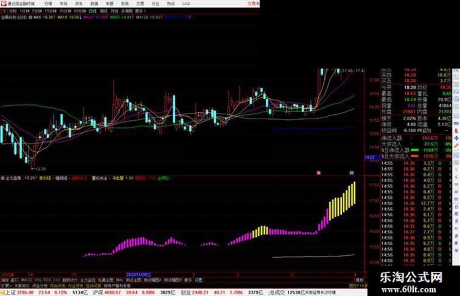The image size is (460, 296).
Task: Click the 换手 2.02% value
Action: (409, 119)
